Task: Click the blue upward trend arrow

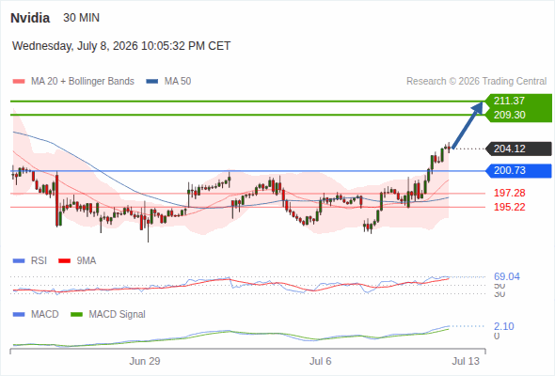Action: click(x=468, y=125)
